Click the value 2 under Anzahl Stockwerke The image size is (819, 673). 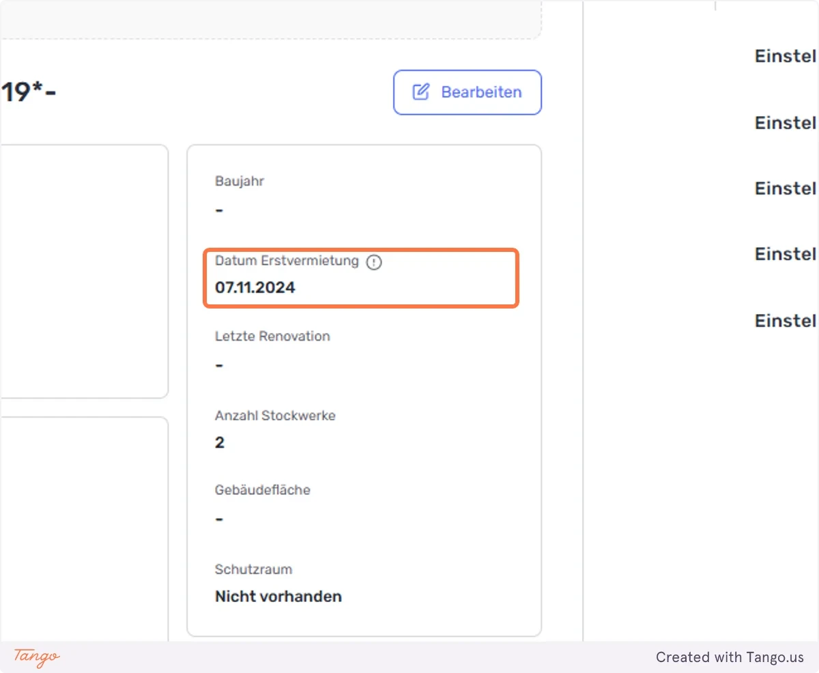pos(220,443)
